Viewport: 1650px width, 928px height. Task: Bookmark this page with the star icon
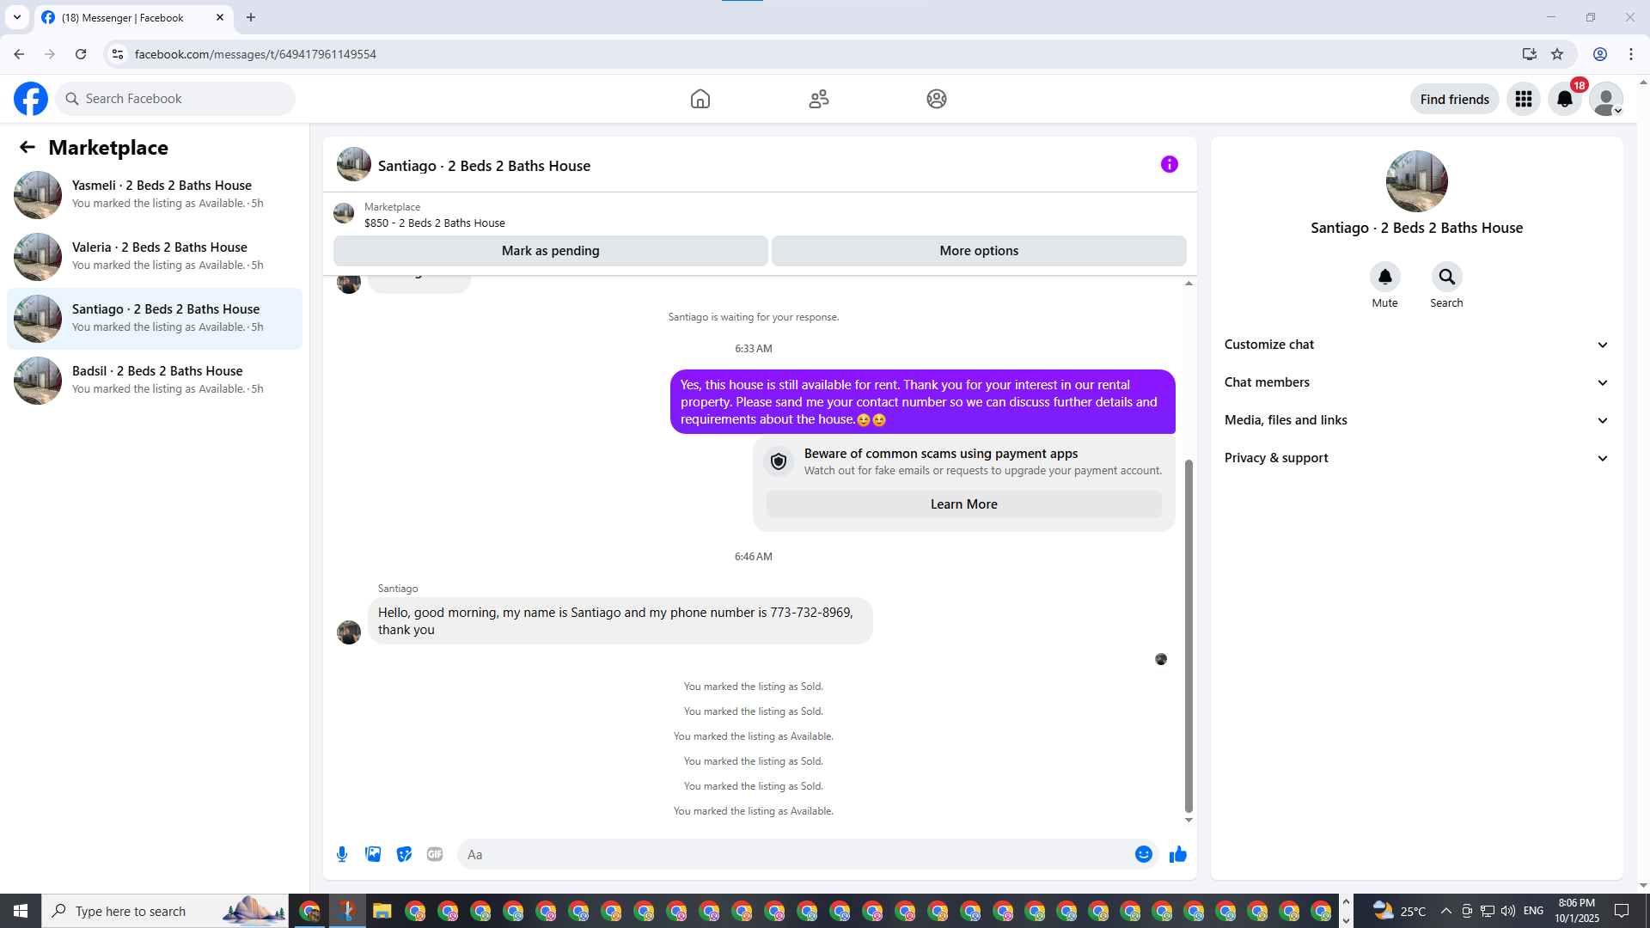(x=1557, y=54)
